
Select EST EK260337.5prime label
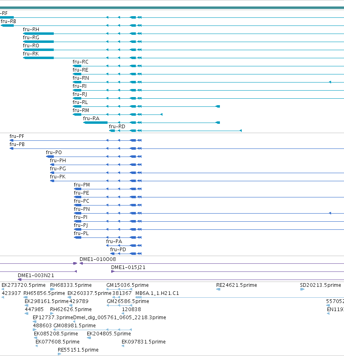pyautogui.click(x=89, y=293)
